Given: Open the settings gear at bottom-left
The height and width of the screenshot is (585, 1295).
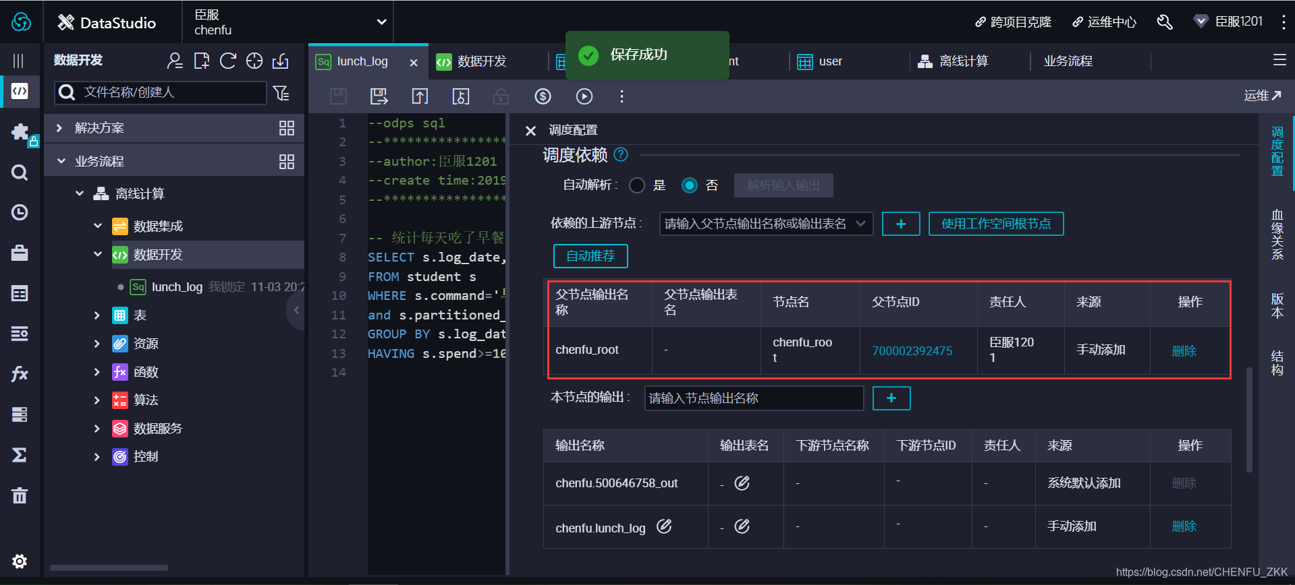Looking at the screenshot, I should tap(20, 561).
